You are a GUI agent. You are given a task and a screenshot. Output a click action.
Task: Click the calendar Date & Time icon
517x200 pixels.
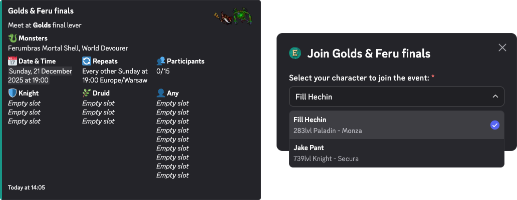pos(13,61)
